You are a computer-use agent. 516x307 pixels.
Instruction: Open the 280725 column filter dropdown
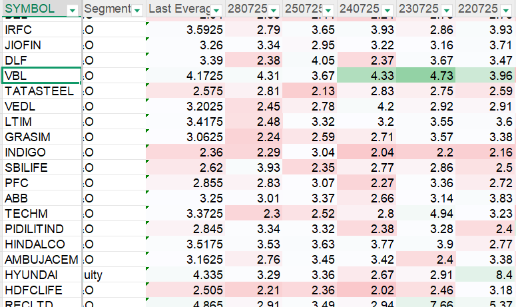pyautogui.click(x=273, y=11)
